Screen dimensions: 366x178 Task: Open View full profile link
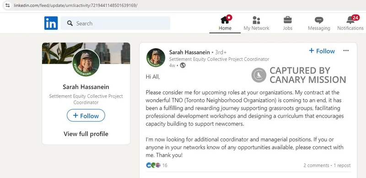[86, 134]
